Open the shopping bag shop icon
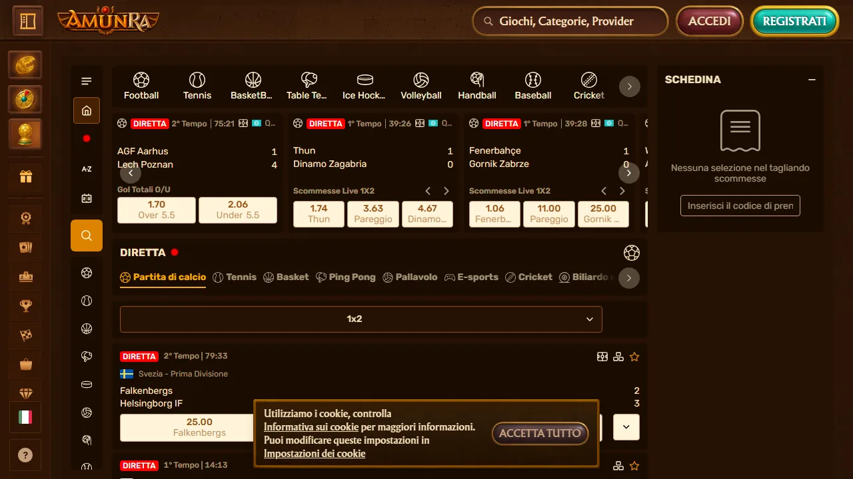853x479 pixels. (25, 365)
